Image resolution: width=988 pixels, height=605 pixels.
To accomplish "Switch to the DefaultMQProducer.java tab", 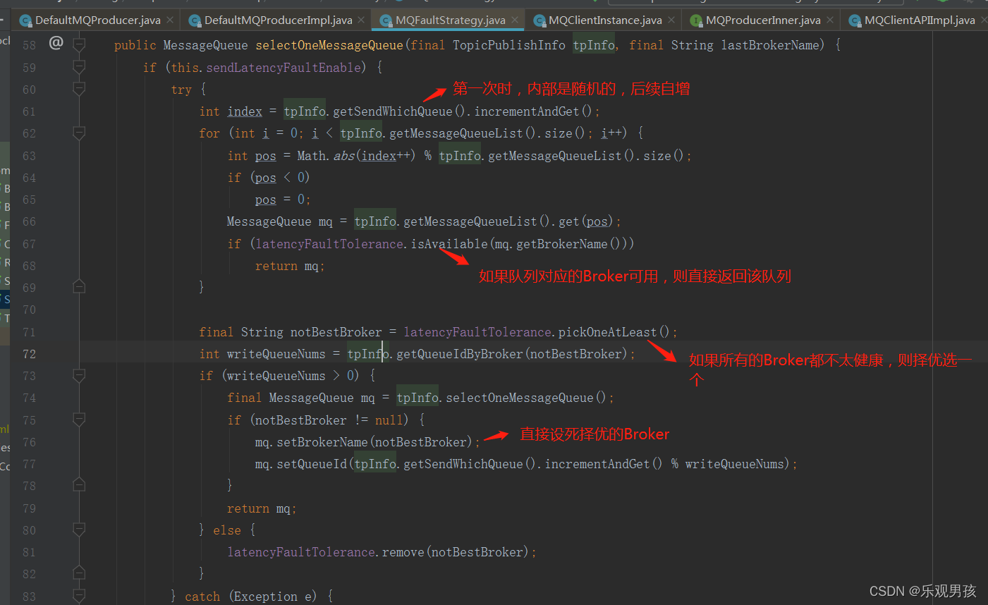I will (x=97, y=20).
